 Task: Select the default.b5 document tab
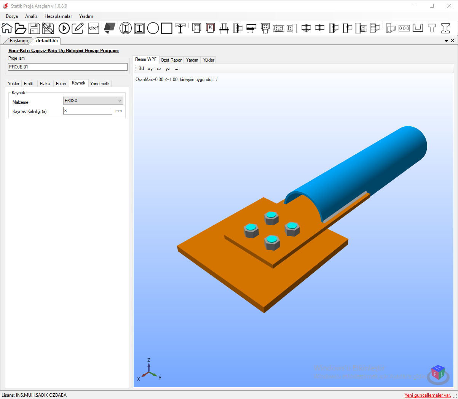point(47,41)
